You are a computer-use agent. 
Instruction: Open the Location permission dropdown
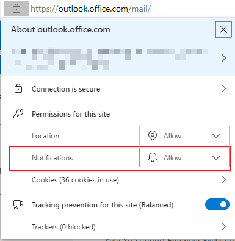pyautogui.click(x=184, y=135)
